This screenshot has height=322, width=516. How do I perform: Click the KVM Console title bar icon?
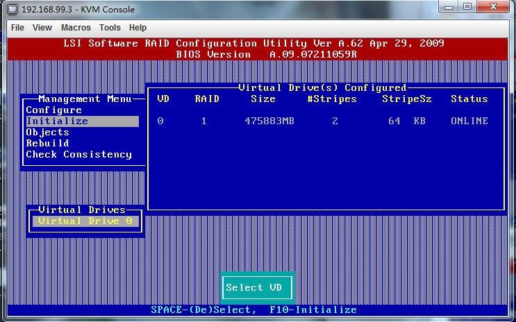(13, 9)
